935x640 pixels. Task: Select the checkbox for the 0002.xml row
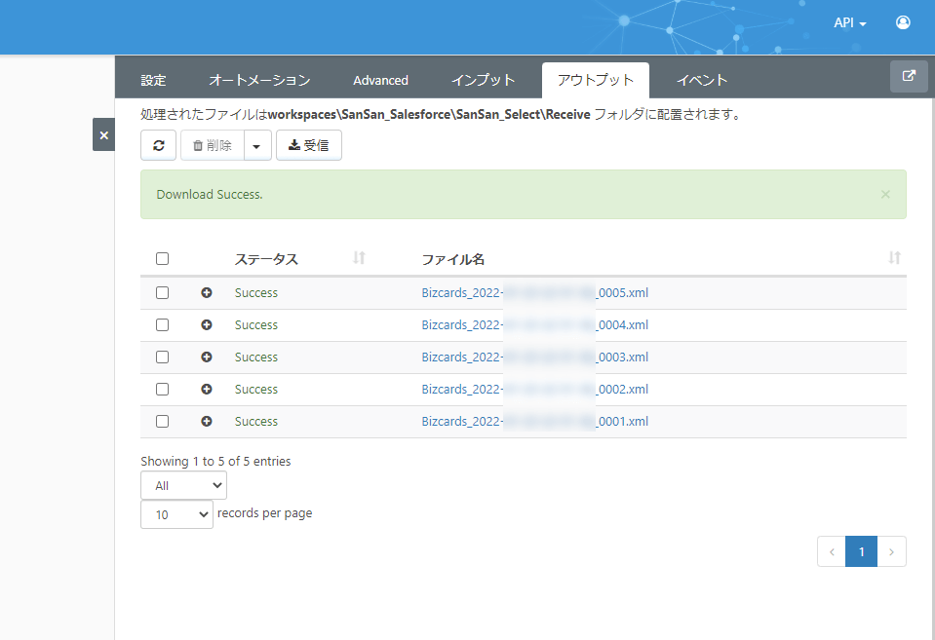[163, 390]
